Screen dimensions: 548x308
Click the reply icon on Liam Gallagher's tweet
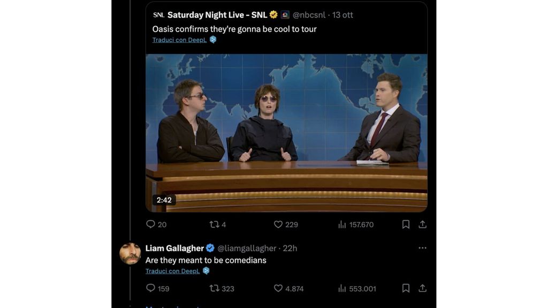pos(150,288)
